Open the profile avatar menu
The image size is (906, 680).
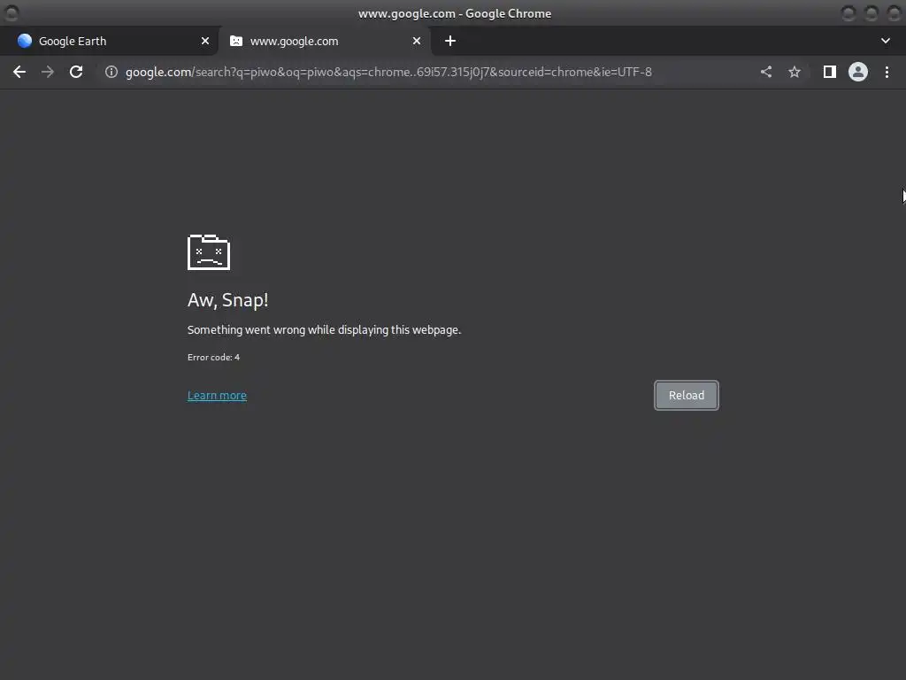click(858, 72)
